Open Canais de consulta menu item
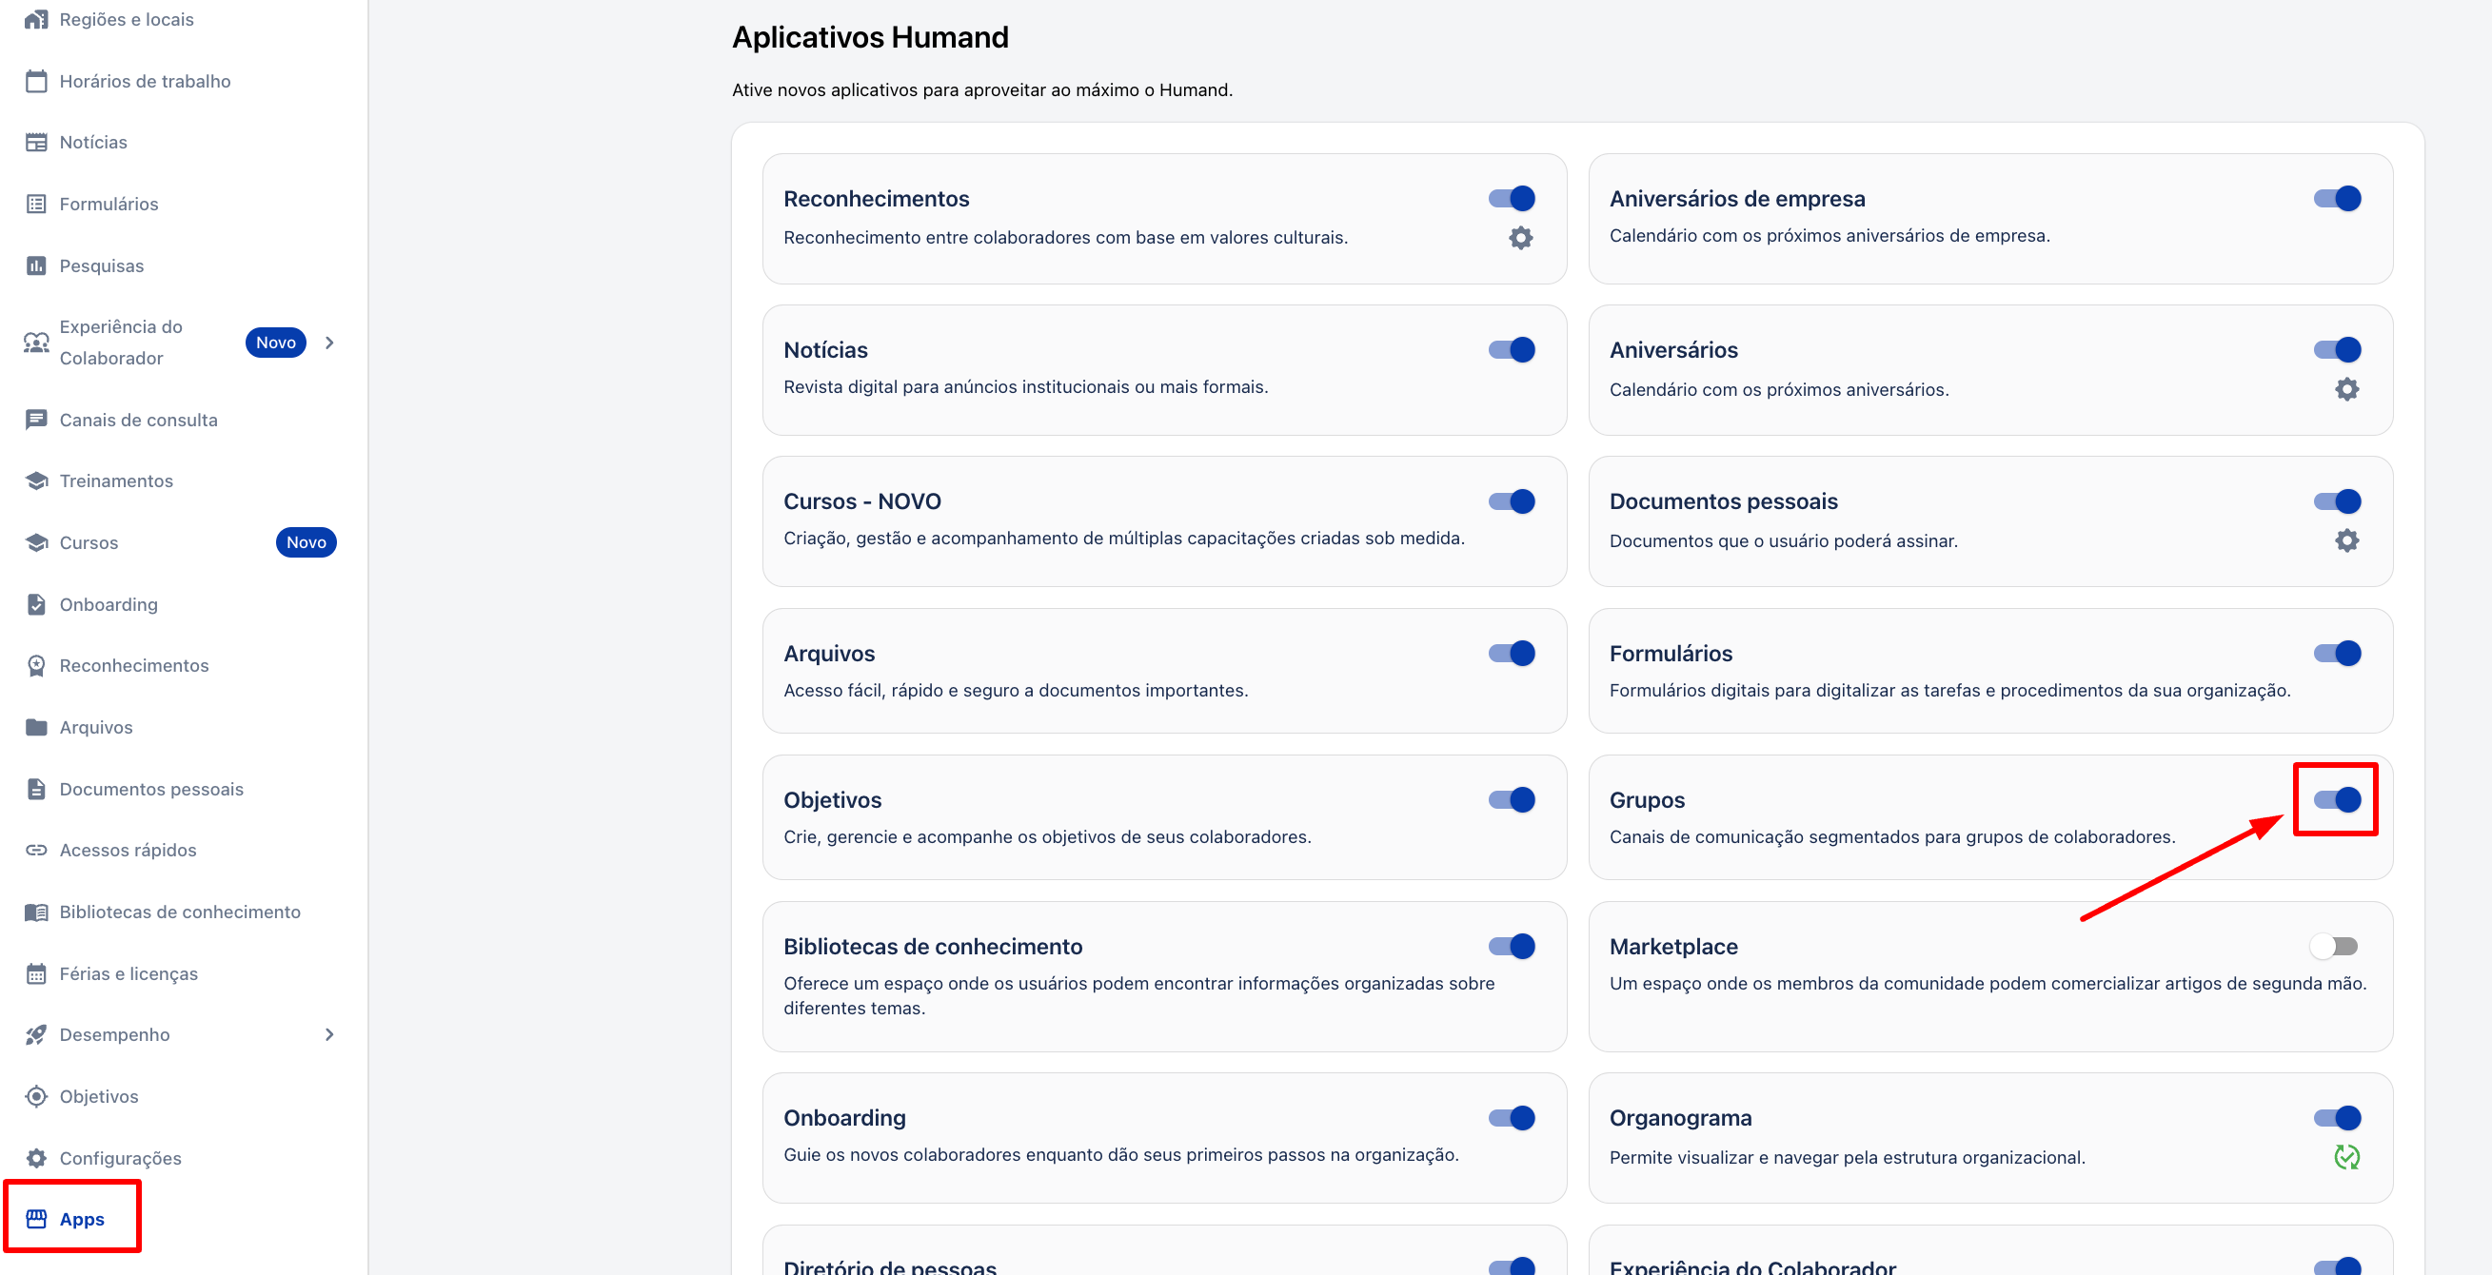2492x1275 pixels. pos(138,420)
